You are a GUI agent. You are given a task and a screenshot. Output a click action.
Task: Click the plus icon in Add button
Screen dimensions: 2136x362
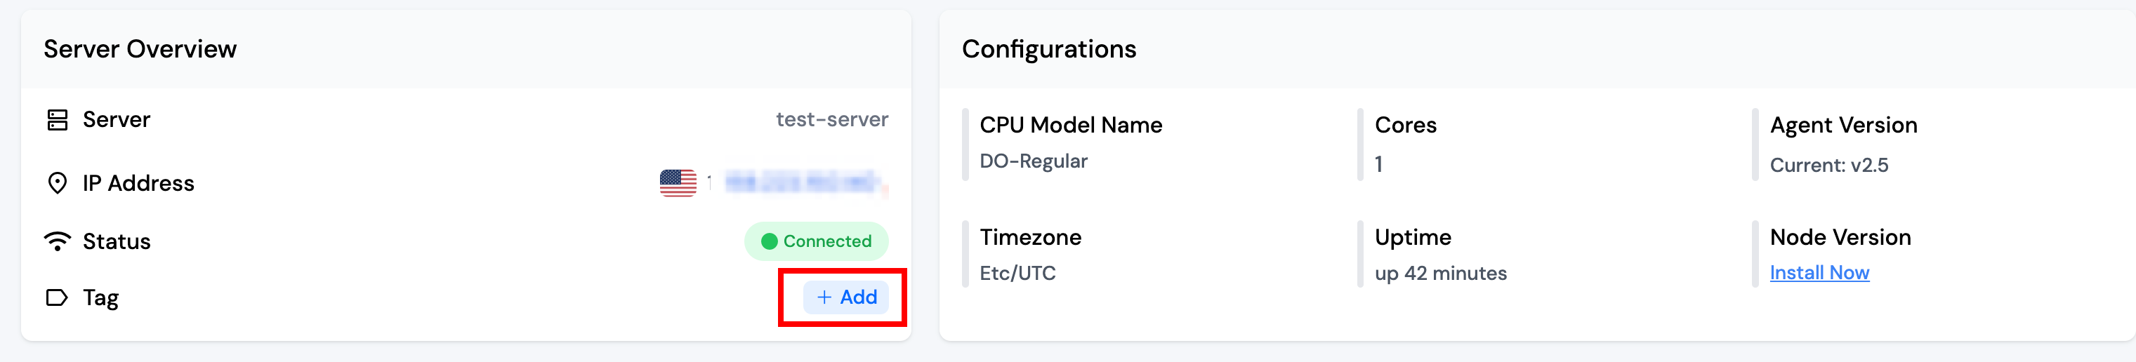coord(824,297)
